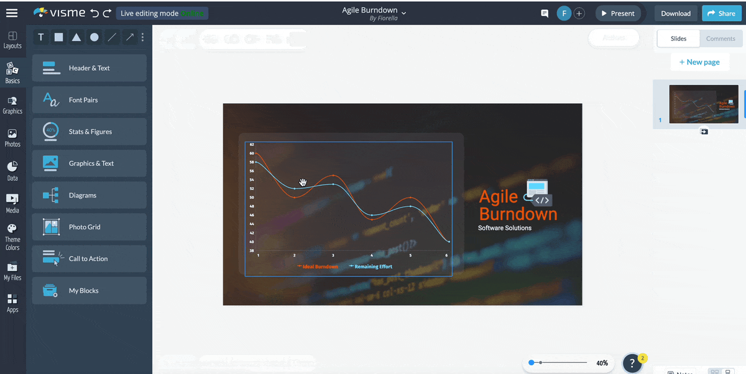The width and height of the screenshot is (746, 374).
Task: Select the square shape tool
Action: click(x=58, y=37)
